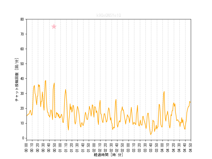Click the x-axis label 経過時間 [時:分]
This screenshot has width=212, height=159.
(x=108, y=155)
